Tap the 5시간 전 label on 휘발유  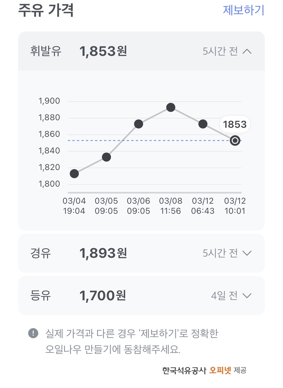coord(220,51)
